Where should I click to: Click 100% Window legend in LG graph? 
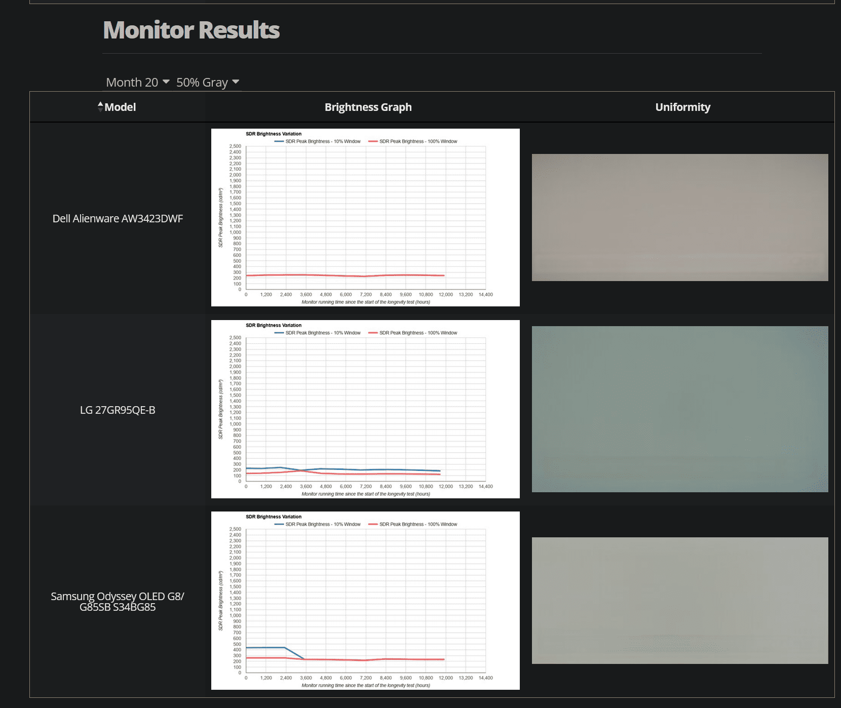tap(413, 333)
